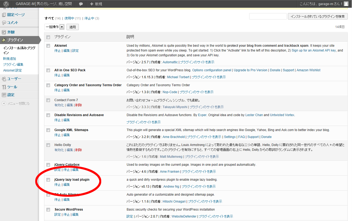This screenshot has width=352, height=221.
Task: Click 編集 under All in One SEO Pack
Action: pos(67,75)
